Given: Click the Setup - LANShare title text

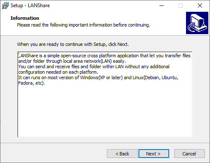Looking at the screenshot, I should (30, 5).
